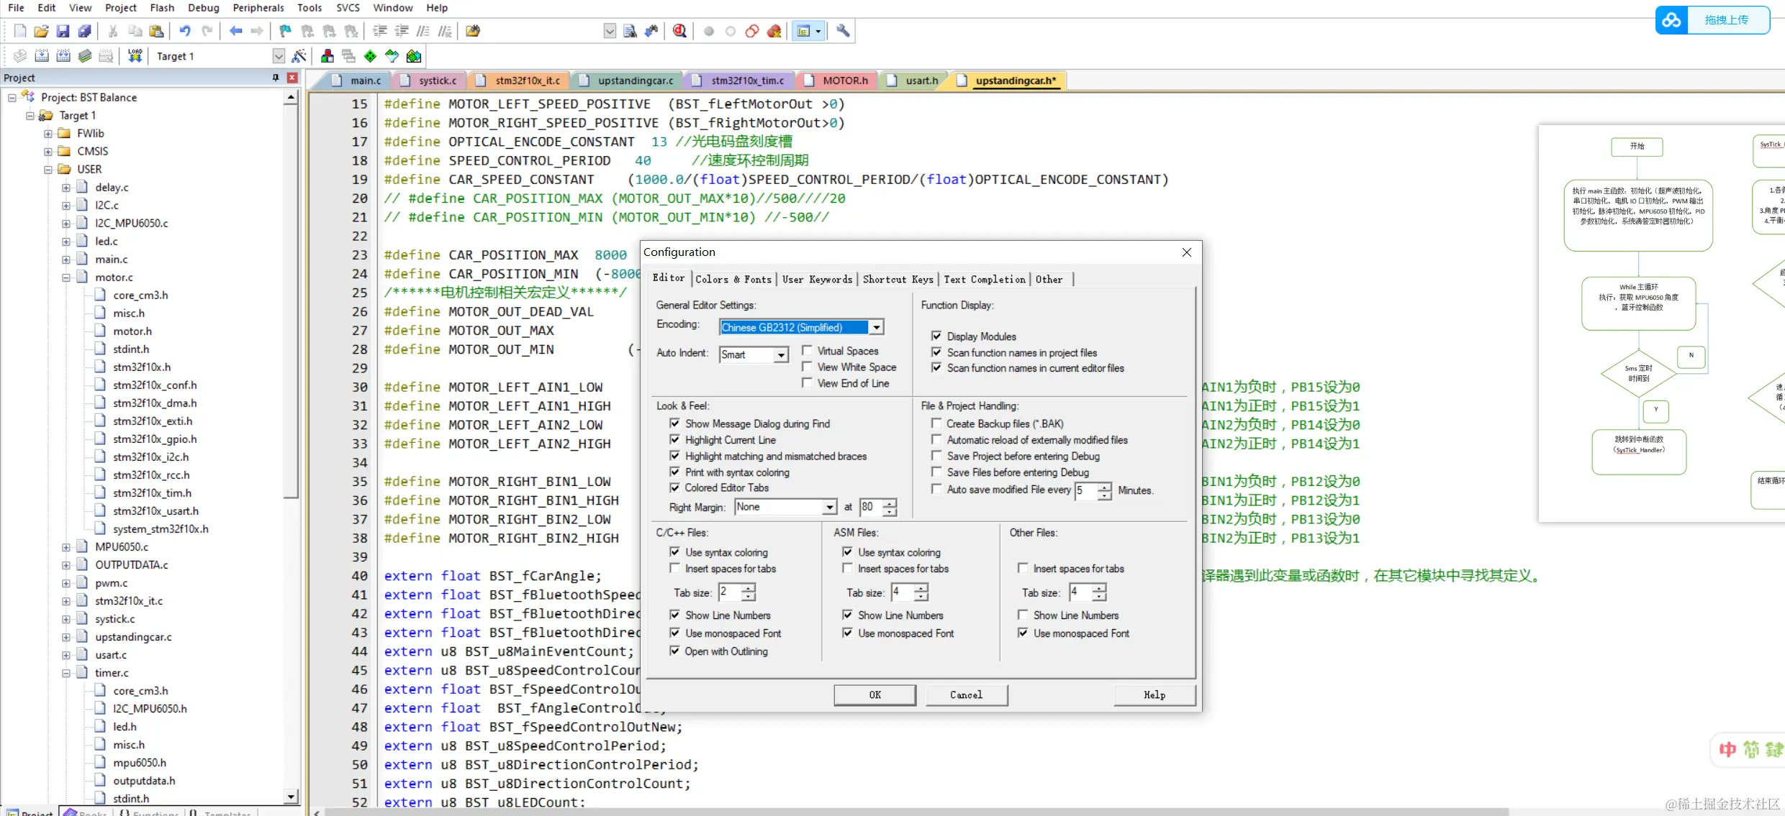Viewport: 1785px width, 816px height.
Task: Click the Open file folder icon
Action: (41, 31)
